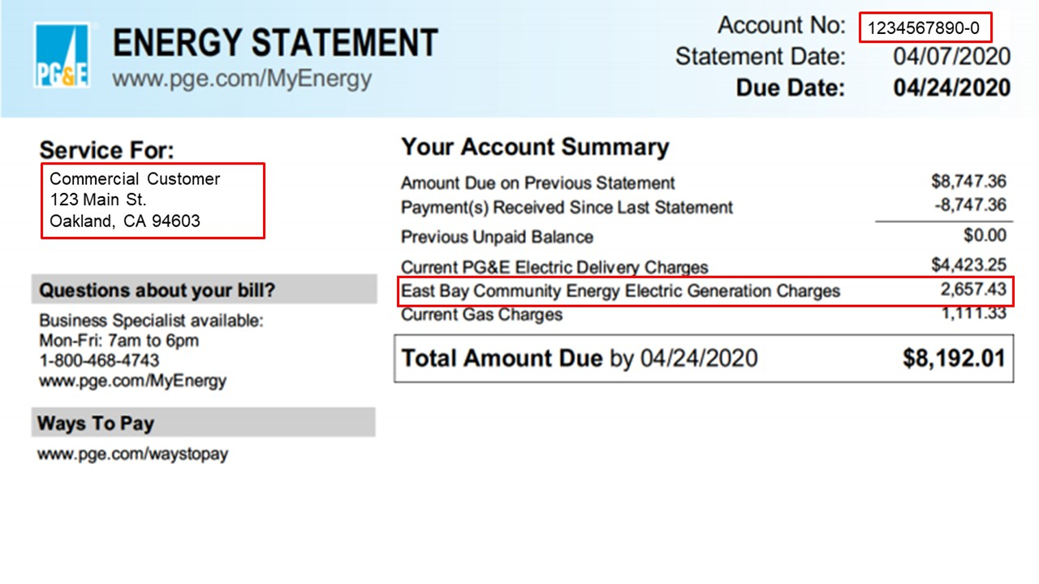The width and height of the screenshot is (1039, 584).
Task: Click Amount Due on Previous Statement line
Action: pos(704,182)
